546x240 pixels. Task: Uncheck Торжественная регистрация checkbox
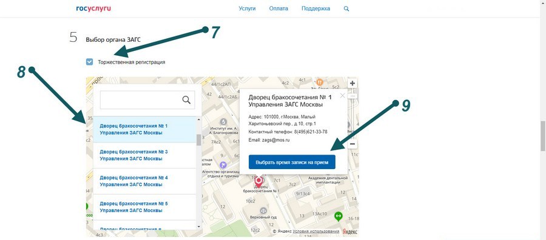click(90, 62)
